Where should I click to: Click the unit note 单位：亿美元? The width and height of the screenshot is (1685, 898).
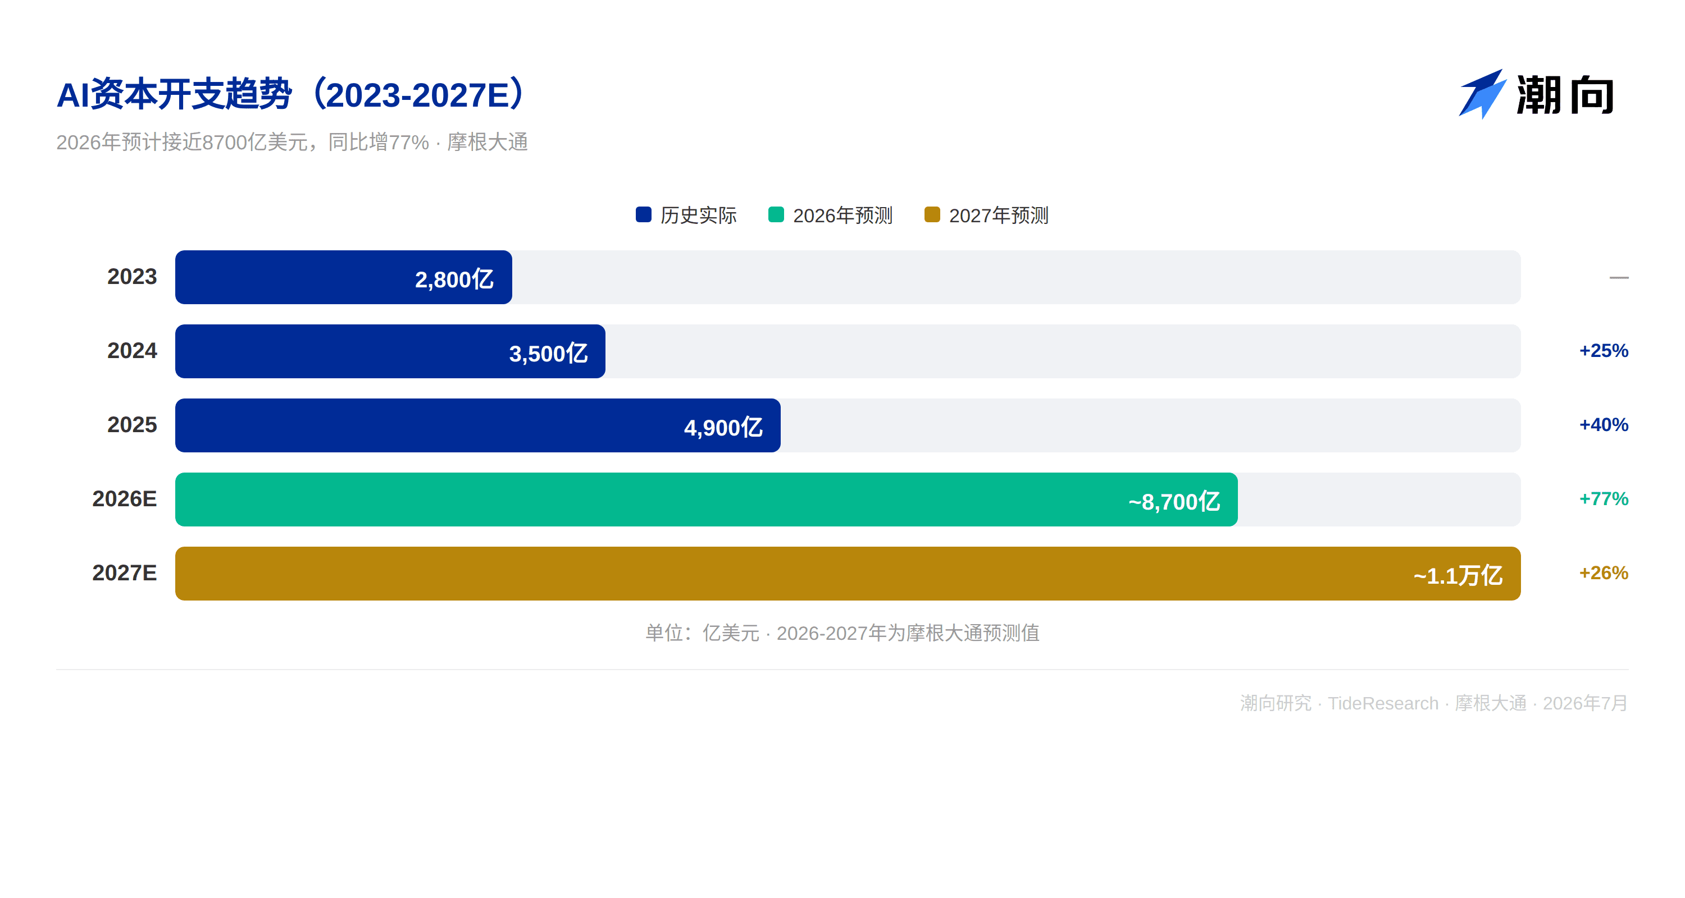[842, 633]
